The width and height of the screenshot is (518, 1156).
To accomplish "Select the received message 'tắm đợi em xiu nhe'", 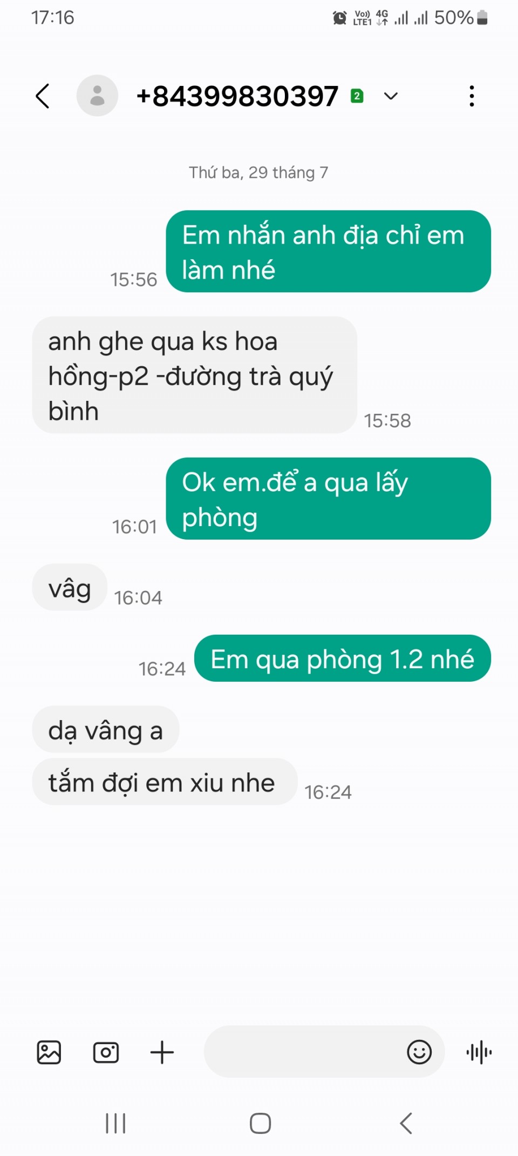I will (165, 782).
